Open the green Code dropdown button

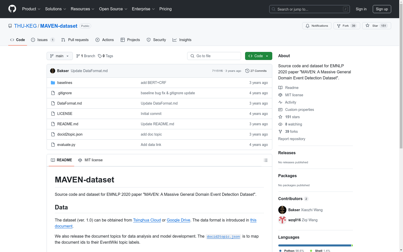(x=259, y=56)
